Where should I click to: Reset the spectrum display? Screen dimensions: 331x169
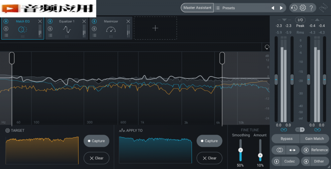pos(267,47)
